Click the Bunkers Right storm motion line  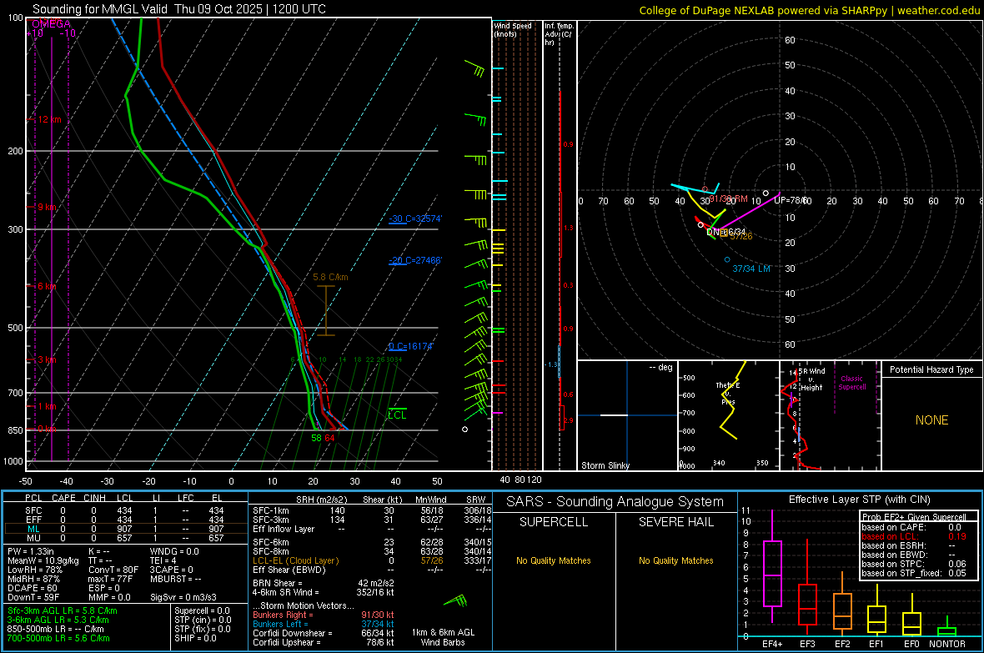point(324,615)
